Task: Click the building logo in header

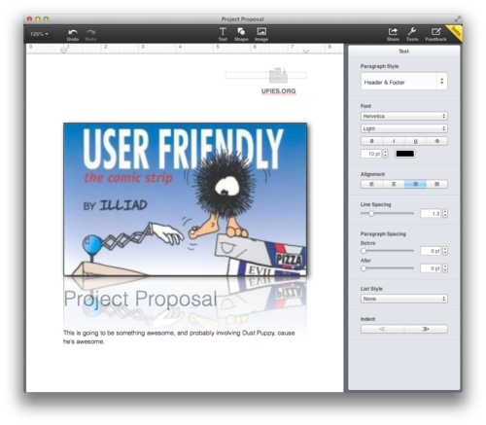Action: [278, 75]
